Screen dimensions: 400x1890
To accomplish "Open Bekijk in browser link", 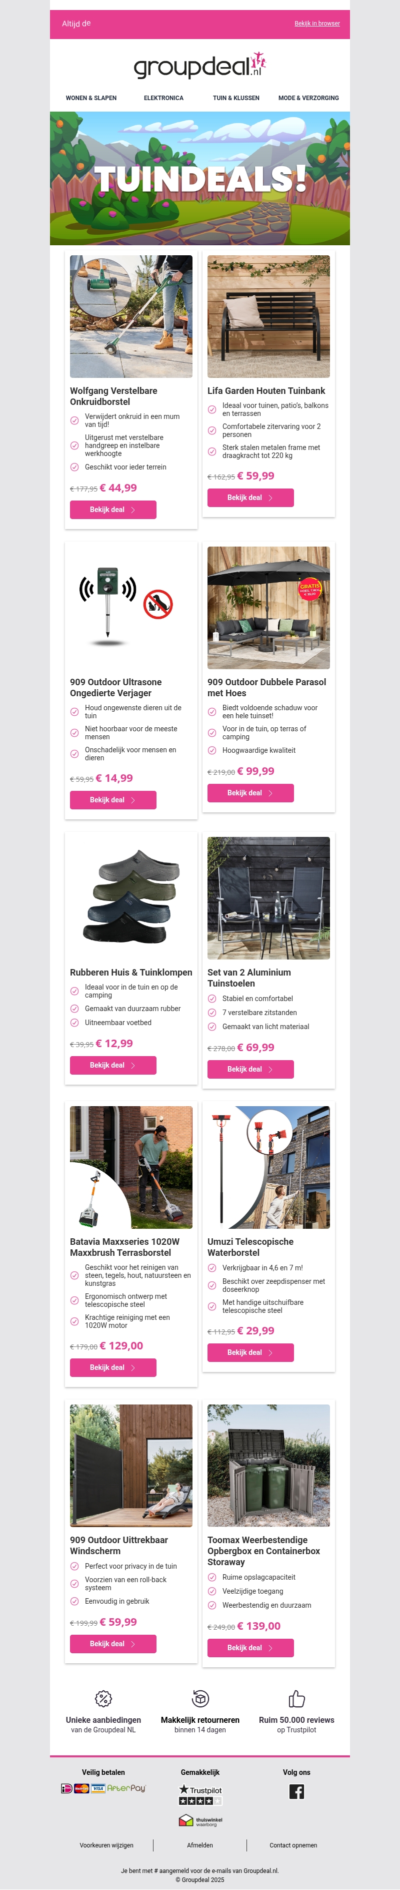I will point(317,24).
